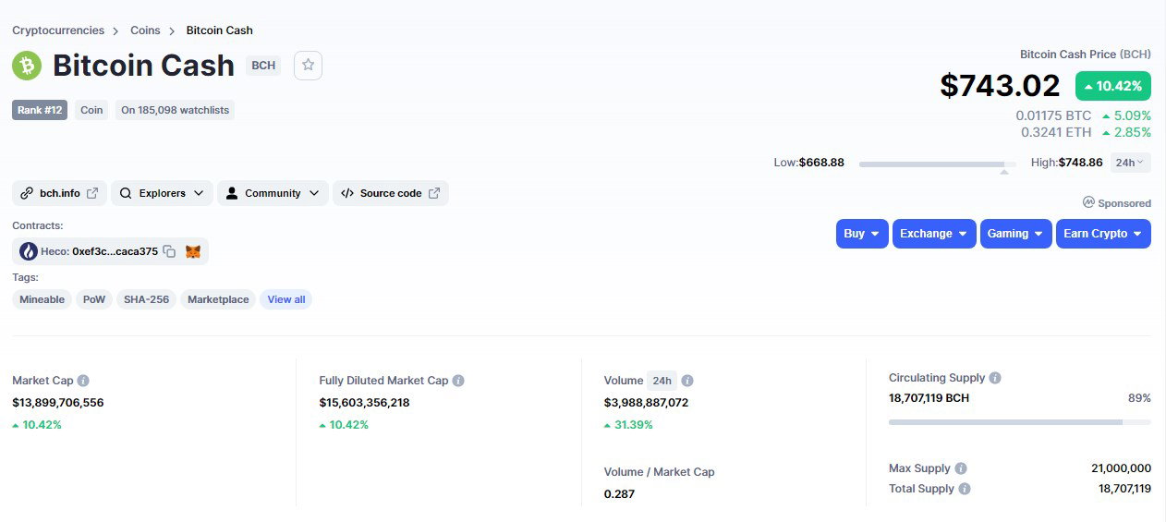Screen dimensions: 1166x522
Task: Copy the Heco contract address
Action: click(169, 251)
